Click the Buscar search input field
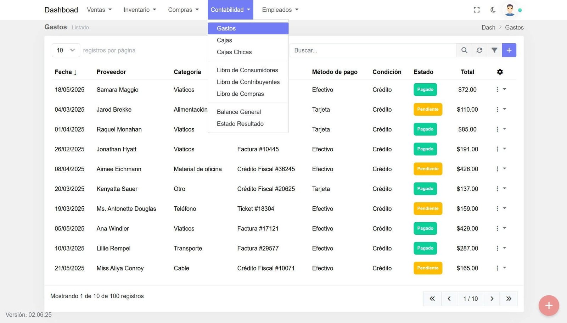This screenshot has width=567, height=323. pos(373,50)
